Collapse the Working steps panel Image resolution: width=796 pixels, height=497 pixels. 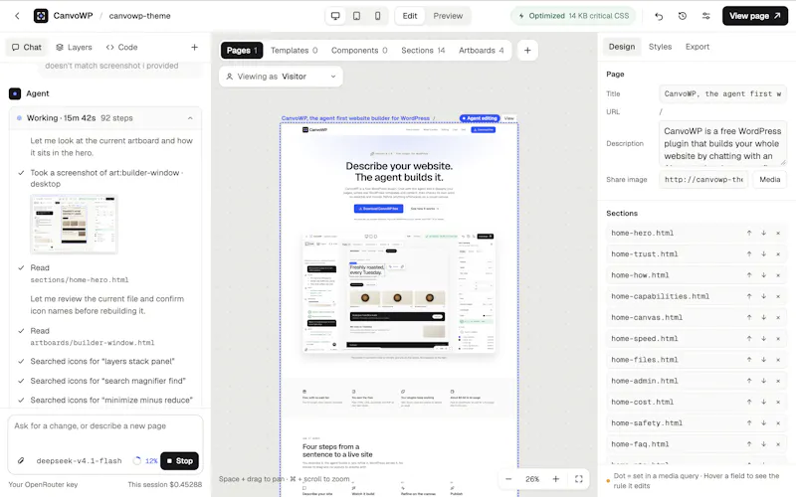190,118
